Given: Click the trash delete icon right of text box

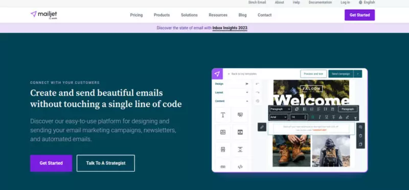Looking at the screenshot, I should (x=360, y=135).
